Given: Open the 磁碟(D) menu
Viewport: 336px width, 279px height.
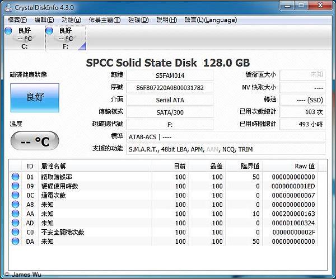Looking at the screenshot, I should click(x=138, y=20).
